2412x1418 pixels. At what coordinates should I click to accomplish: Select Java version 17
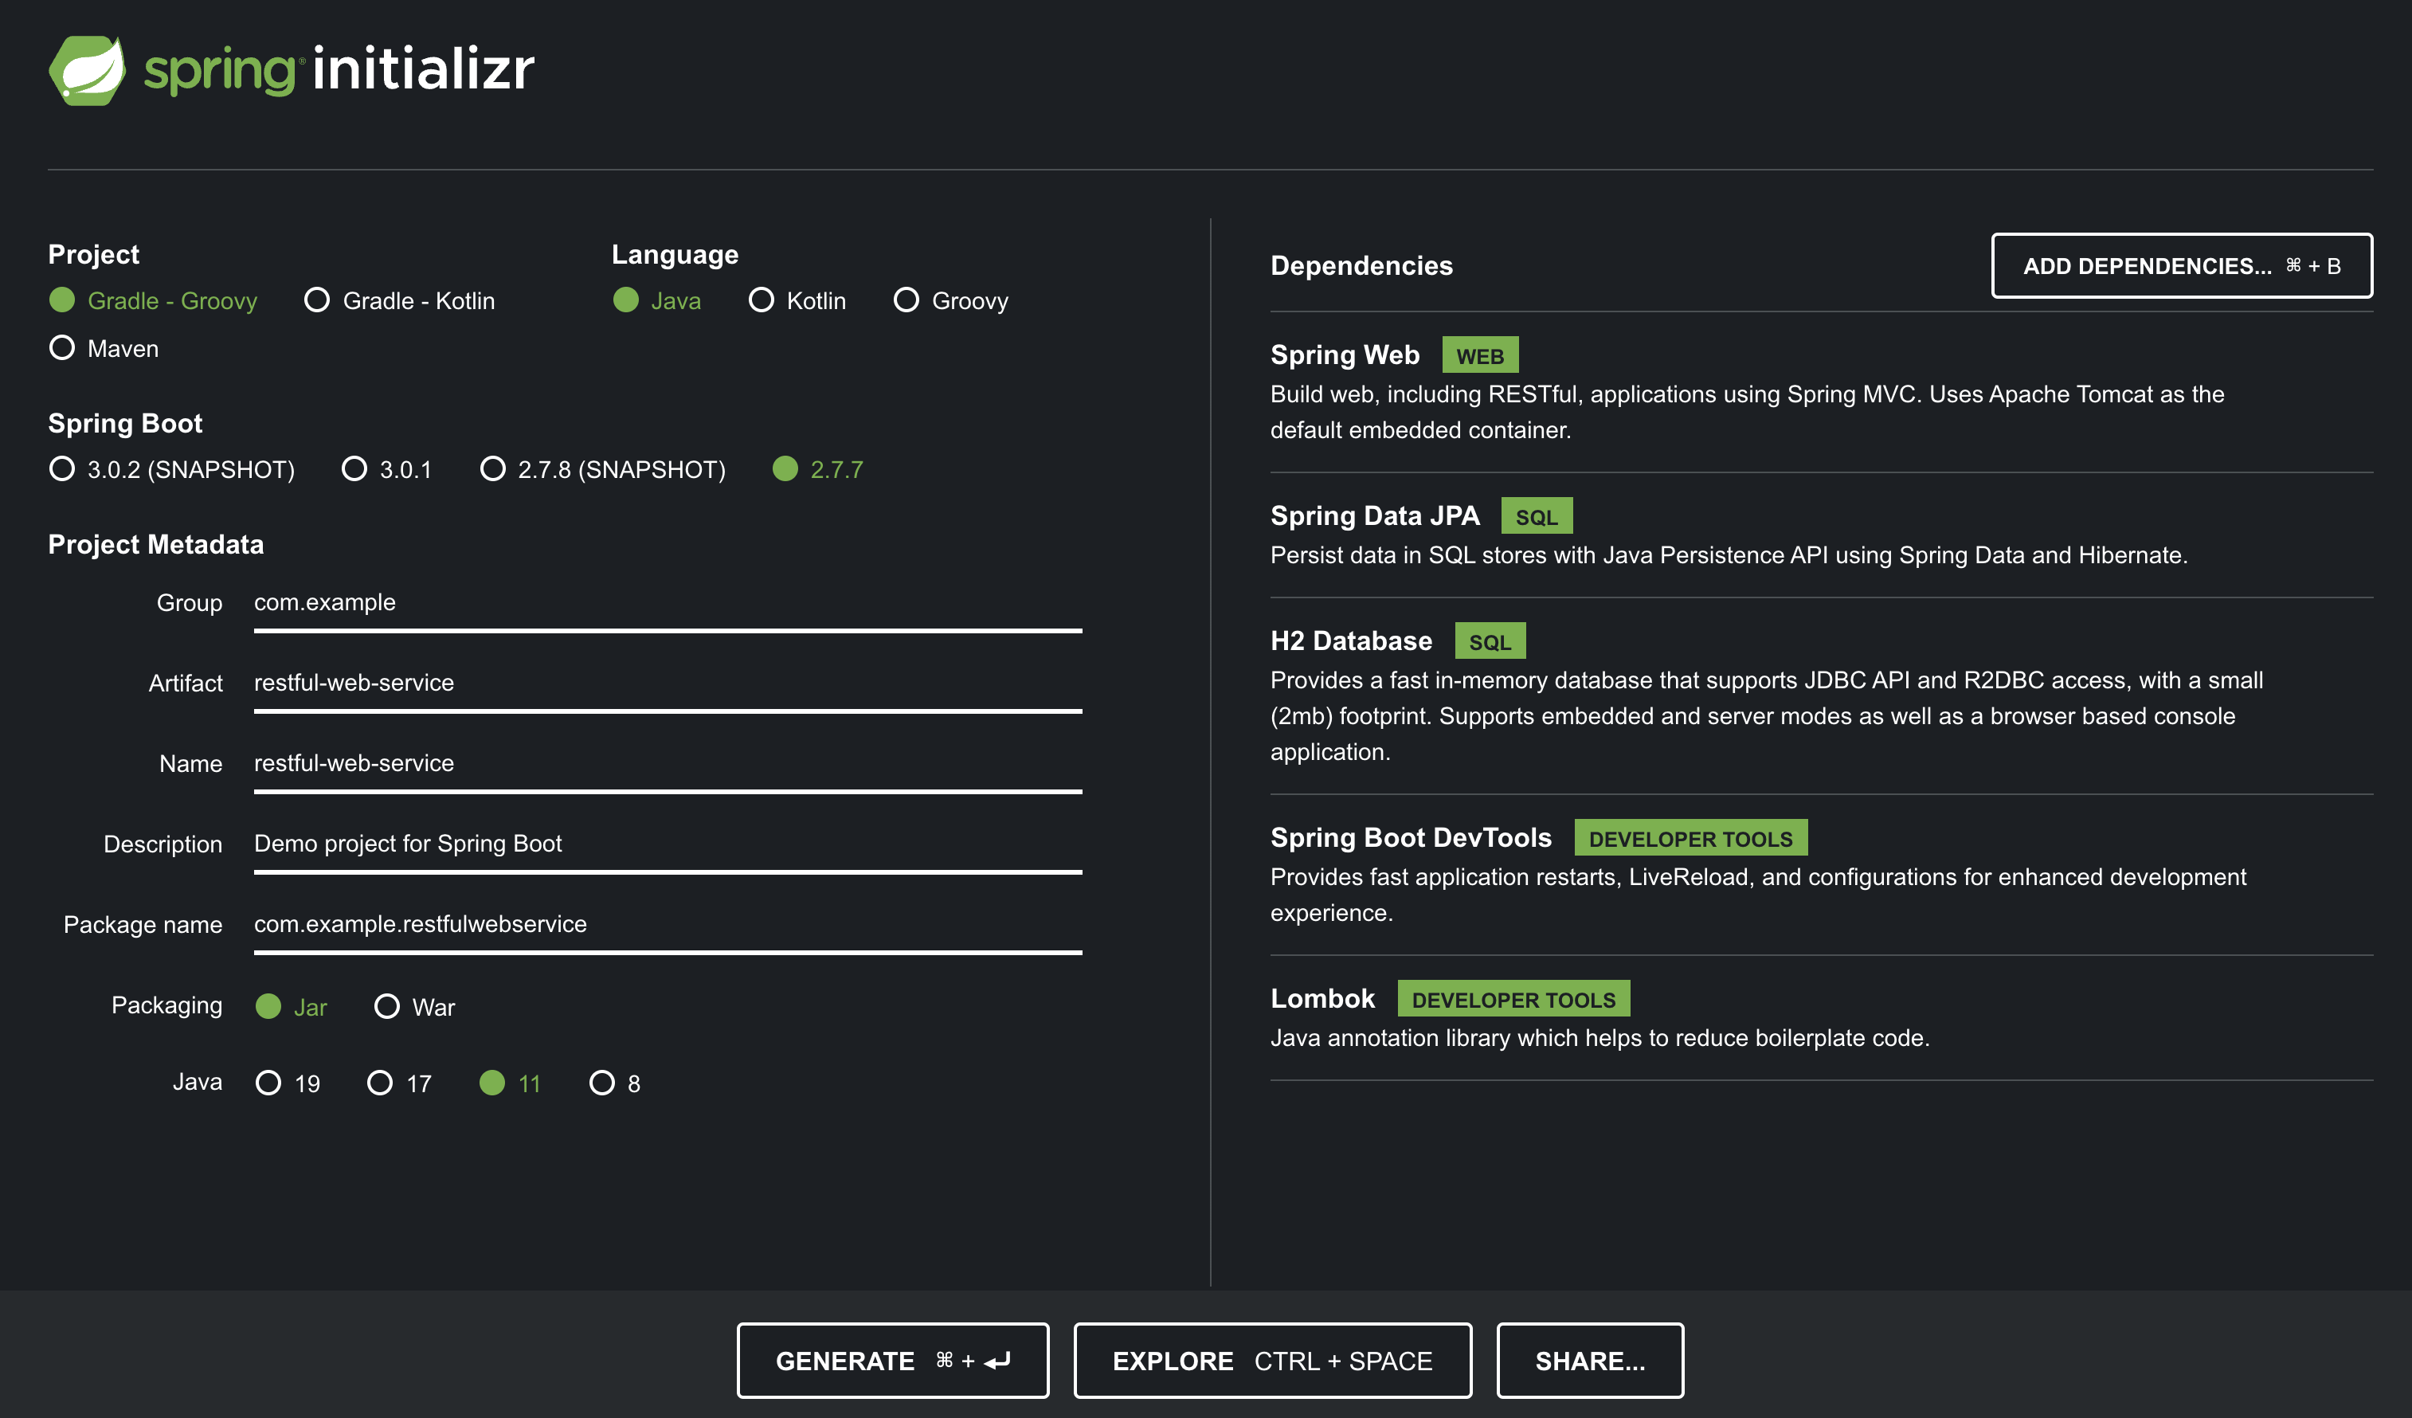pyautogui.click(x=380, y=1083)
